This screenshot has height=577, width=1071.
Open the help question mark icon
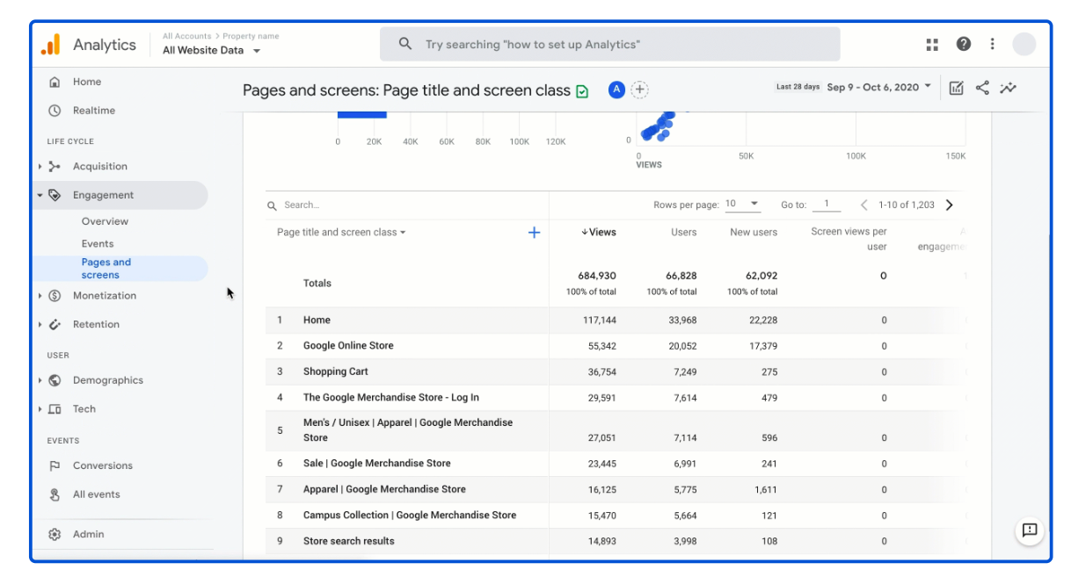coord(964,44)
